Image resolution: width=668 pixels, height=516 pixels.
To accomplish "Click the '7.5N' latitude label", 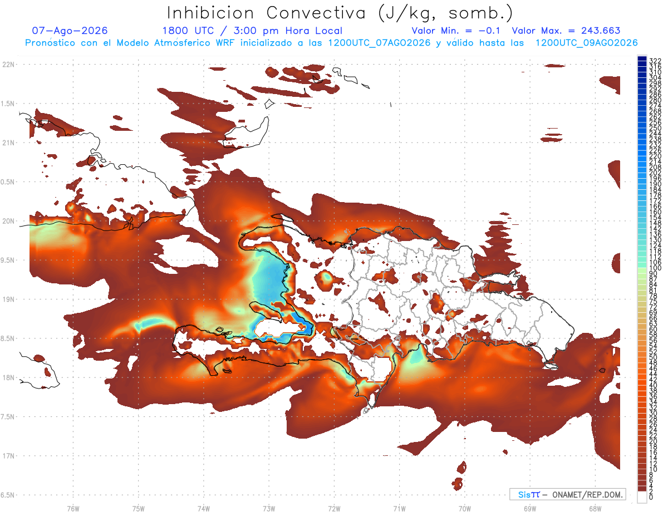I will (8, 416).
